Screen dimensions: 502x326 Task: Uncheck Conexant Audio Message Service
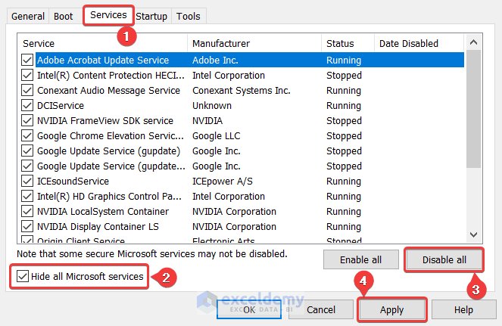(27, 91)
